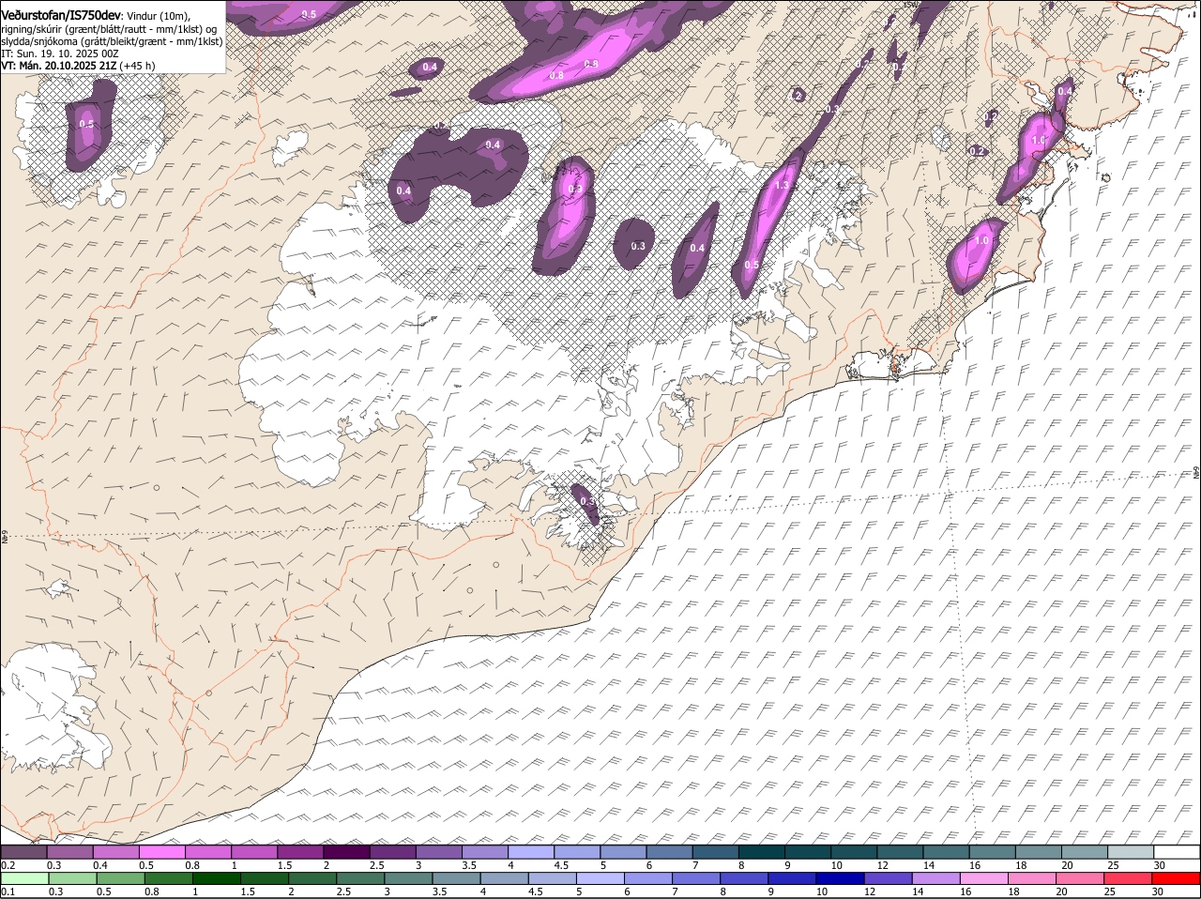Click the upper legend lavender swatch between 4 and 4.5

[530, 852]
